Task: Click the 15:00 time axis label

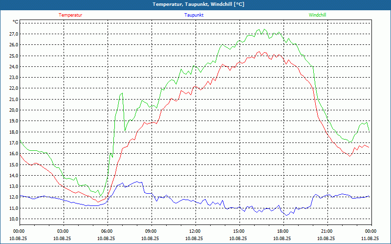Action: [x=239, y=231]
